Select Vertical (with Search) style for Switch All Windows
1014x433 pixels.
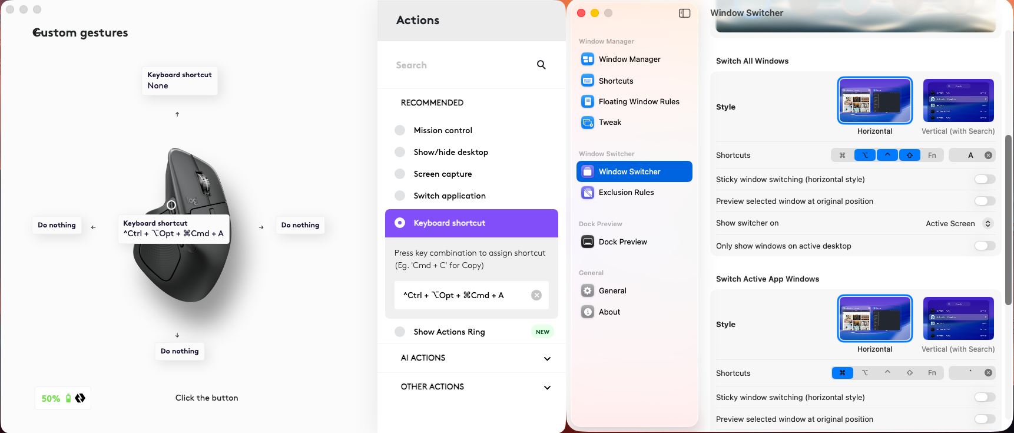tap(958, 107)
